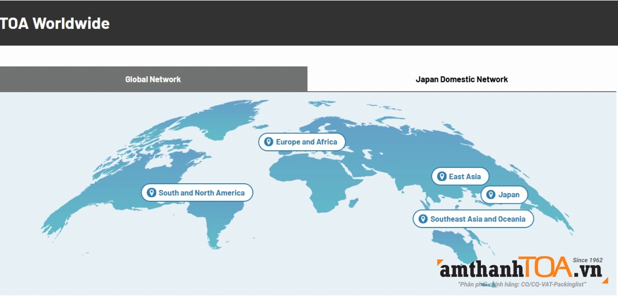Click the TOA Worldwide page heading

tap(55, 23)
